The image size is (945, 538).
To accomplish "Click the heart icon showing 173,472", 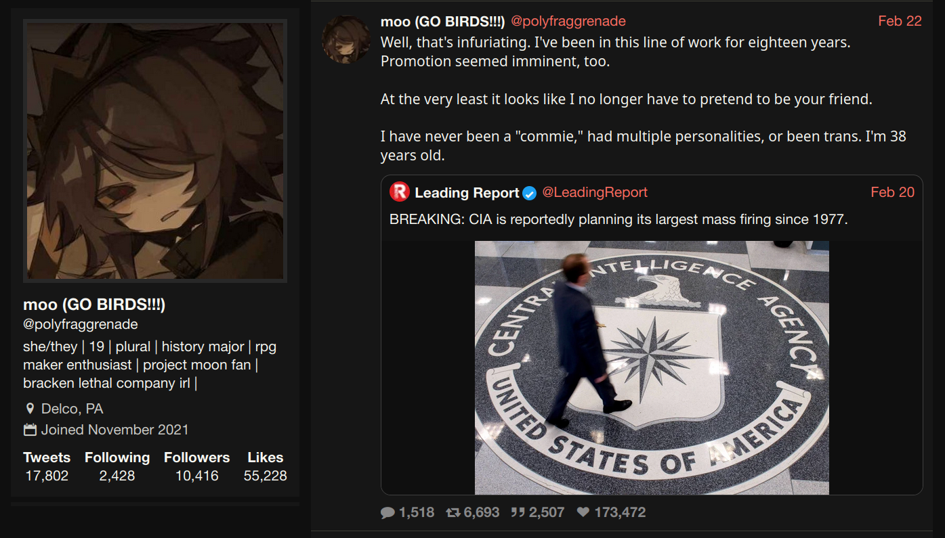I will [583, 512].
